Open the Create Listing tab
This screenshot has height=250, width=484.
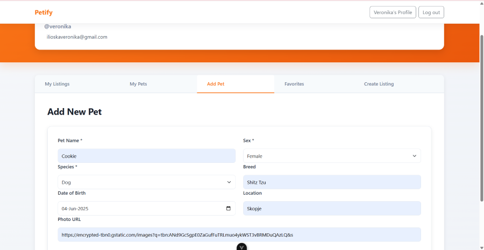(379, 84)
